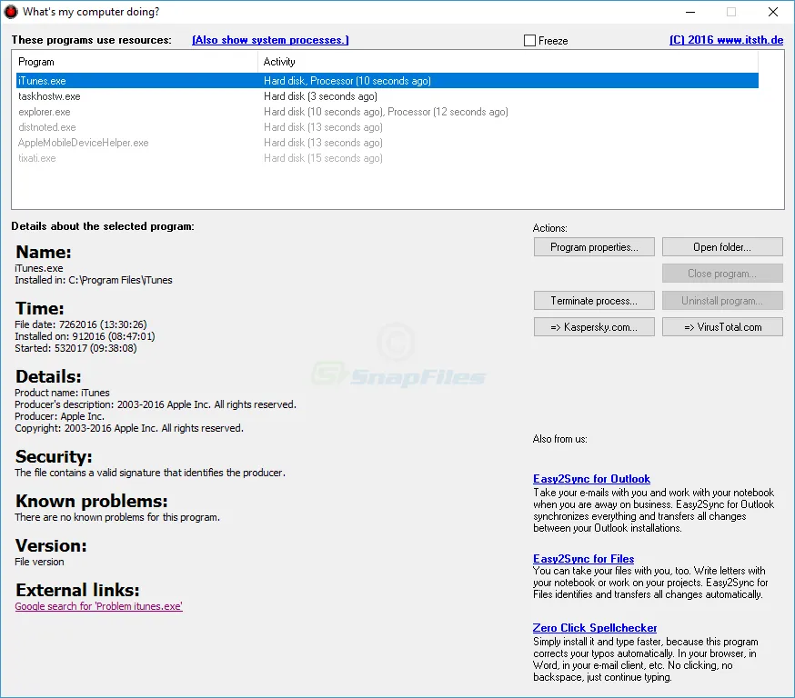Click the Activity column header
This screenshot has height=698, width=795.
coord(508,62)
